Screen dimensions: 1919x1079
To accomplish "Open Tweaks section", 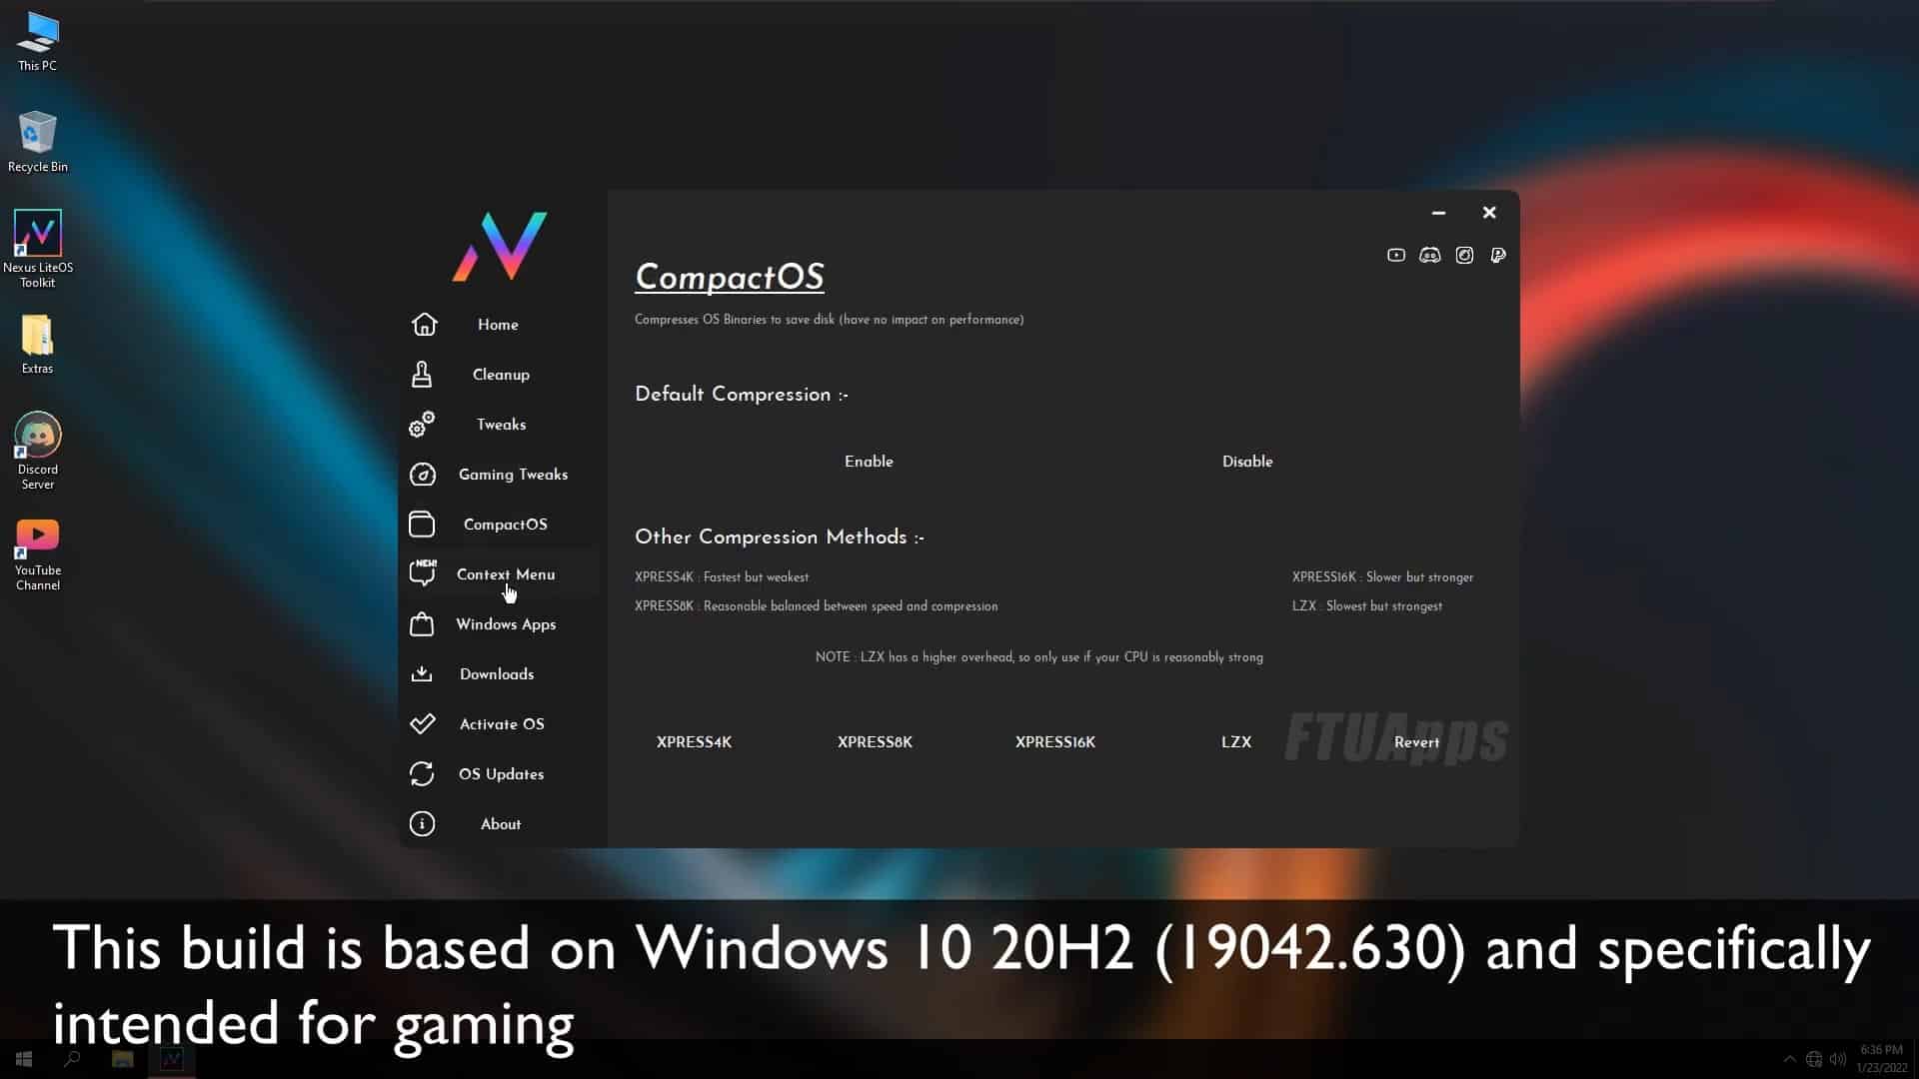I will click(501, 425).
